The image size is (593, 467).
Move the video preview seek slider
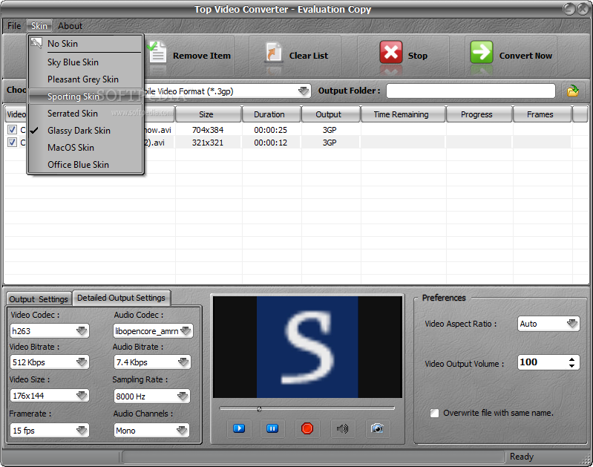coord(259,409)
